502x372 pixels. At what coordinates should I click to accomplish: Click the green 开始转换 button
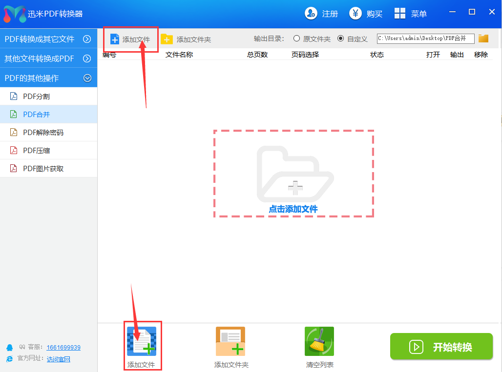tap(441, 347)
